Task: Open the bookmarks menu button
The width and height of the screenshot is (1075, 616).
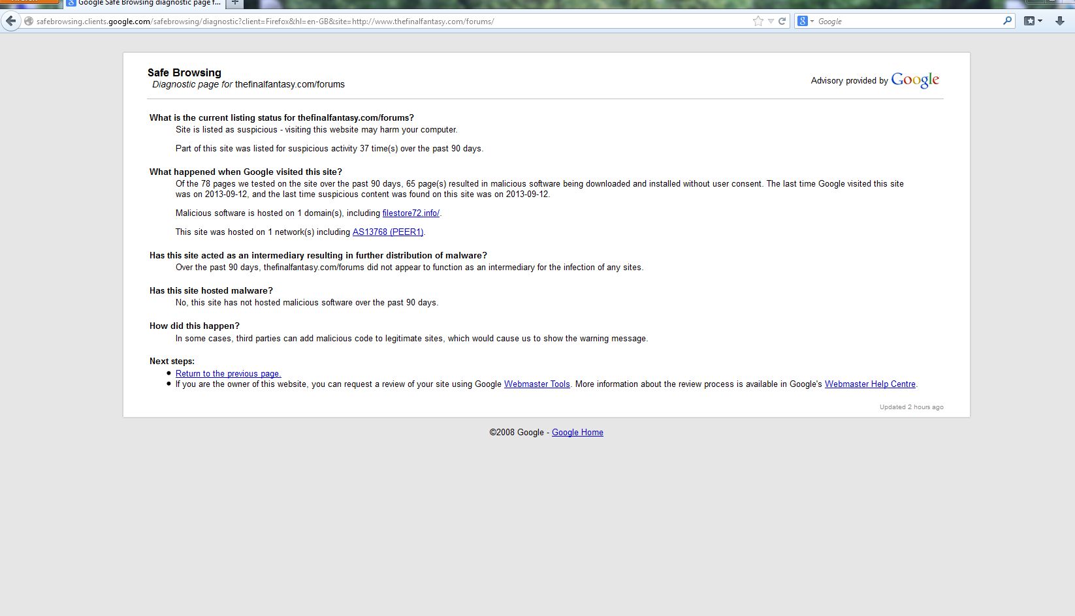Action: click(1033, 21)
